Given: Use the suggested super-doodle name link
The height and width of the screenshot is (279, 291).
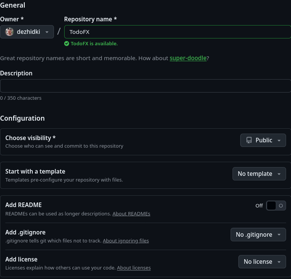Looking at the screenshot, I should pos(188,58).
